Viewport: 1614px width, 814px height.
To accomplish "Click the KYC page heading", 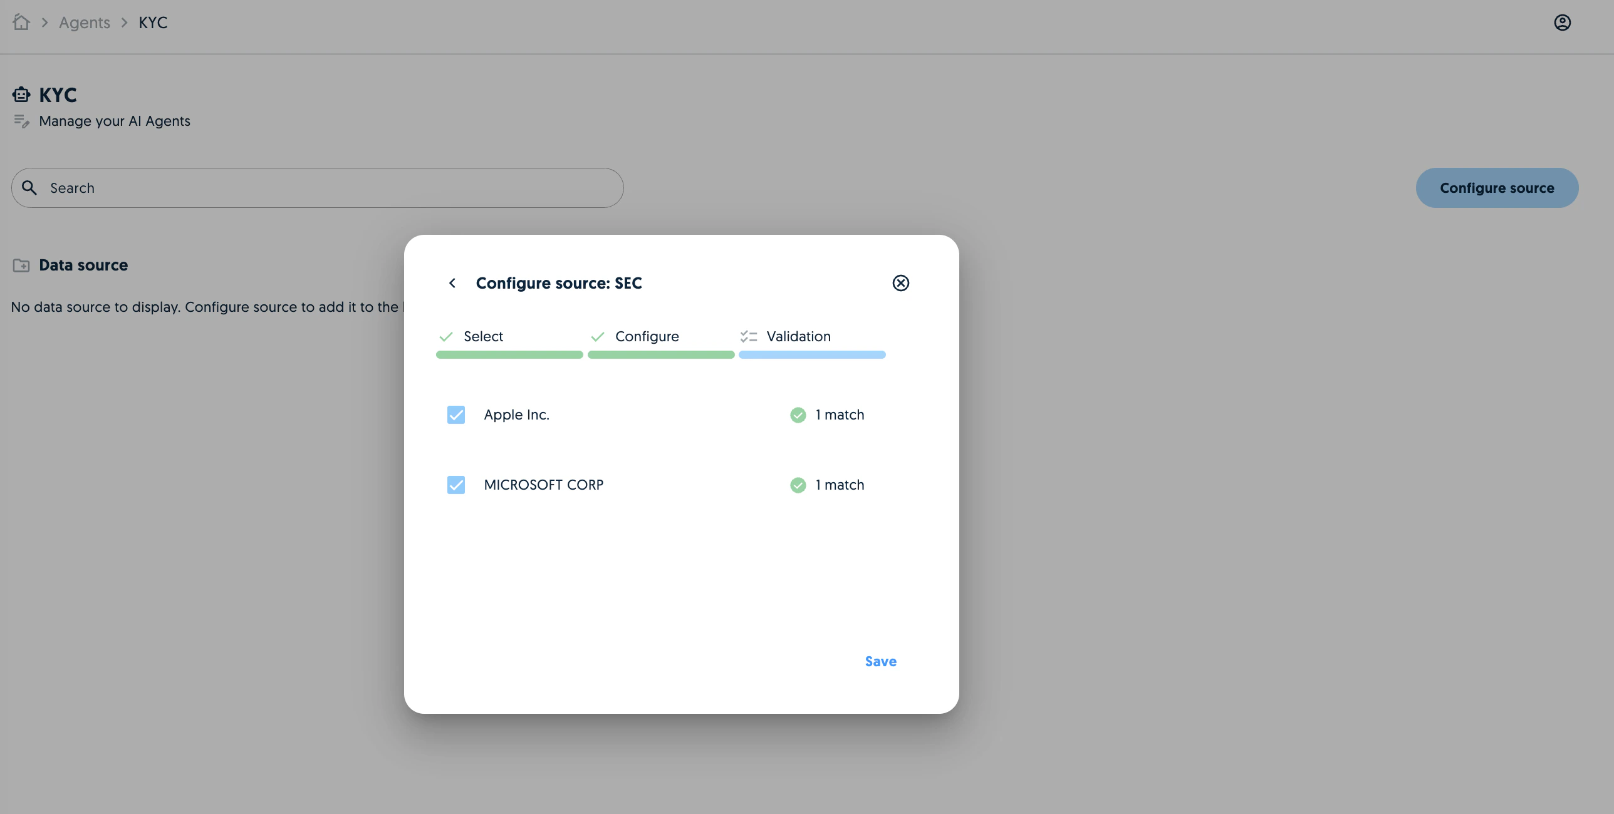I will click(58, 95).
